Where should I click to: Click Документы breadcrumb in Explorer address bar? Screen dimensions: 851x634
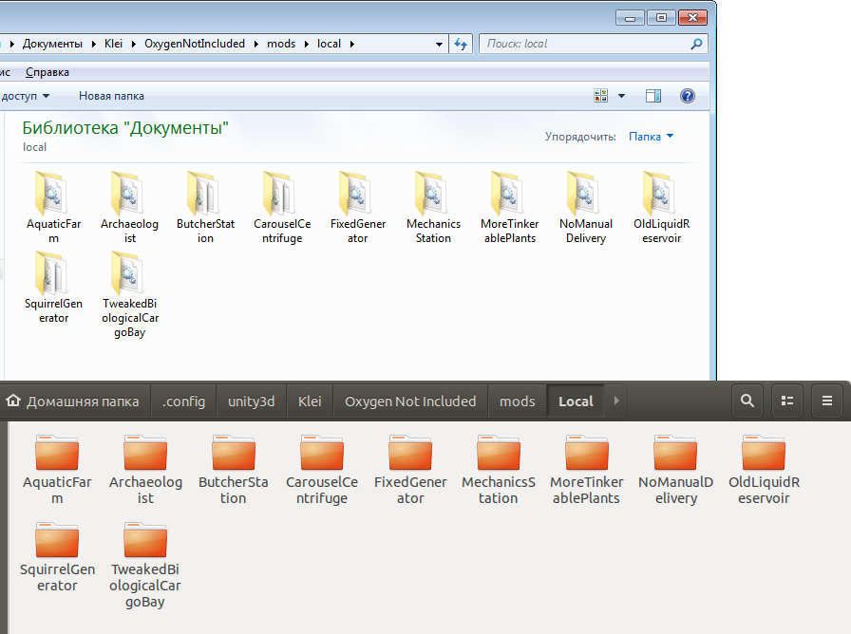(52, 44)
